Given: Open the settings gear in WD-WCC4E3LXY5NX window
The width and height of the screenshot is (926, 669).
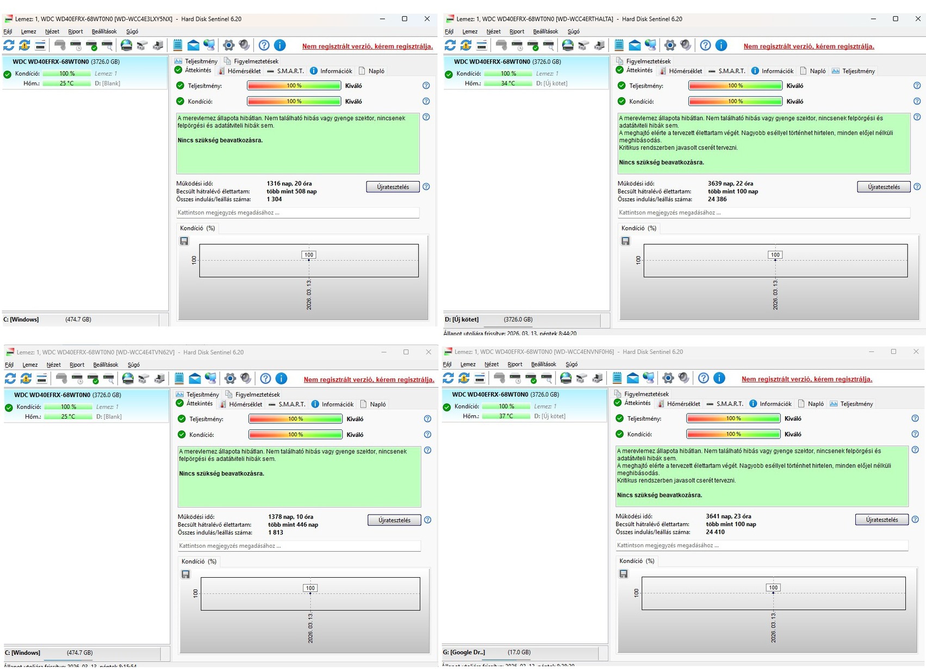Looking at the screenshot, I should click(229, 45).
